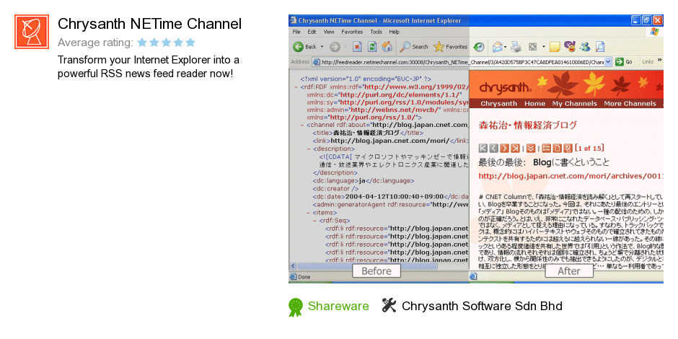Click the yellow note icon in toolbar
678x339 pixels.
555,47
